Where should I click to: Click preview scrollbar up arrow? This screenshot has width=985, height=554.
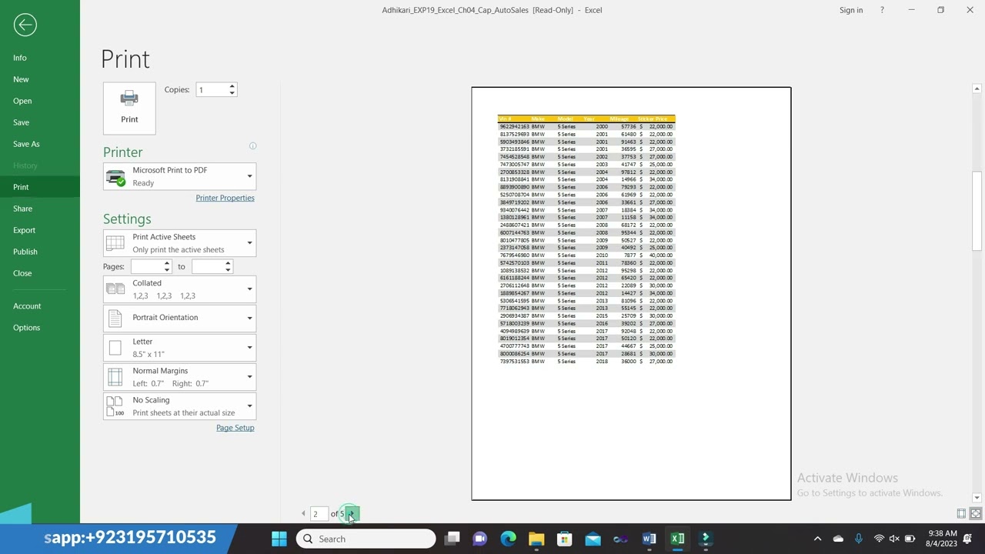pyautogui.click(x=977, y=88)
